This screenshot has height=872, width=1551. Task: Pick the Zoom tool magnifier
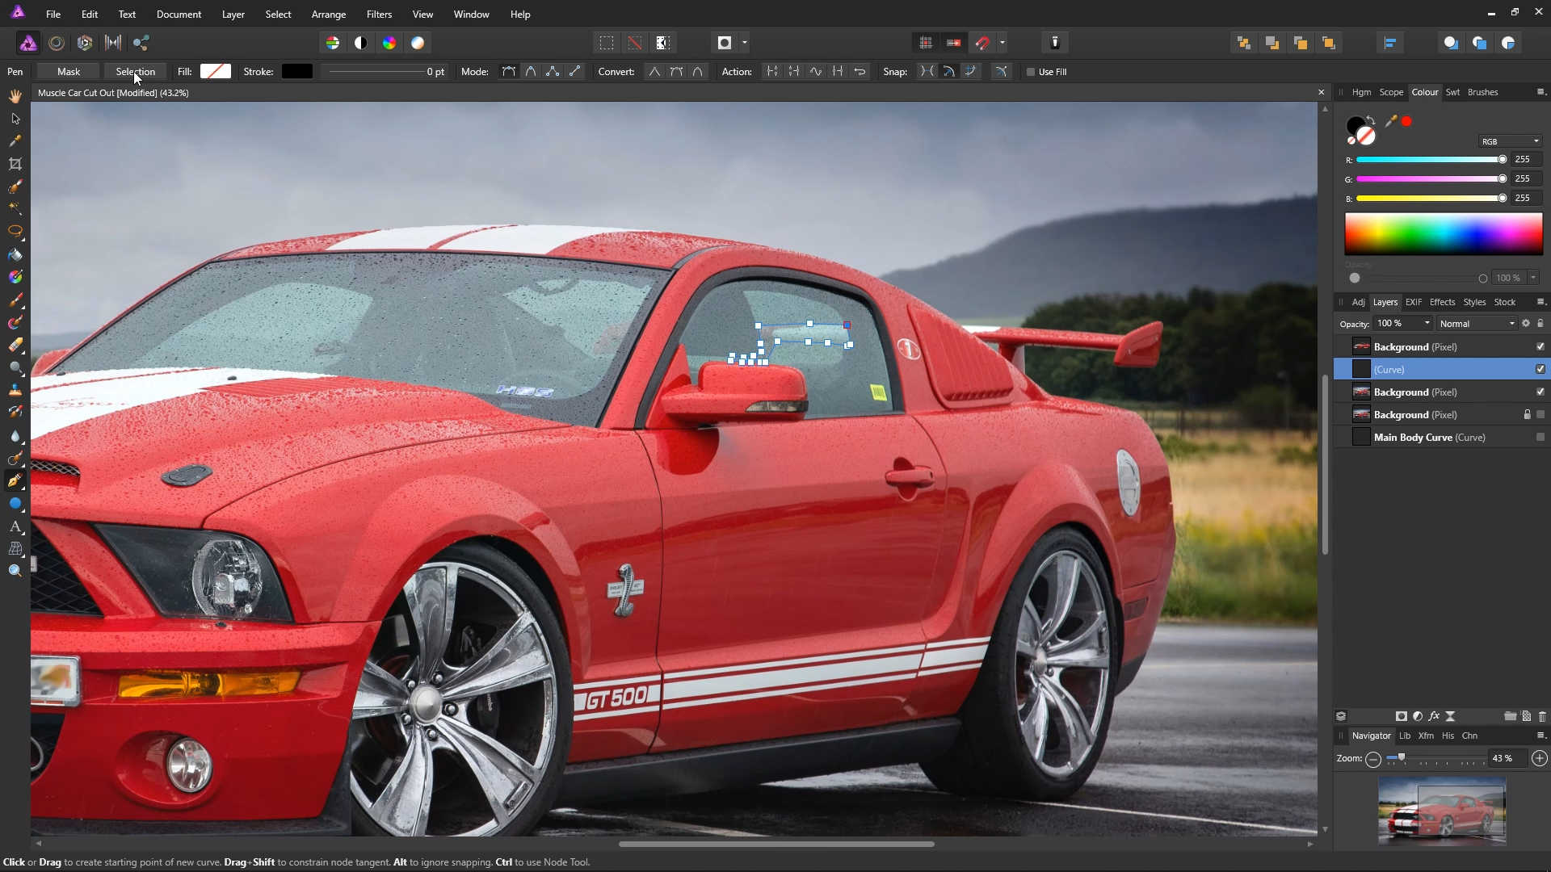(15, 571)
